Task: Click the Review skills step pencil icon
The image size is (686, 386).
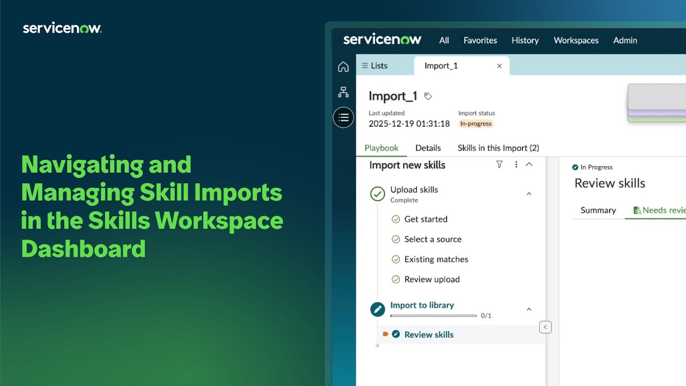Action: pos(396,334)
